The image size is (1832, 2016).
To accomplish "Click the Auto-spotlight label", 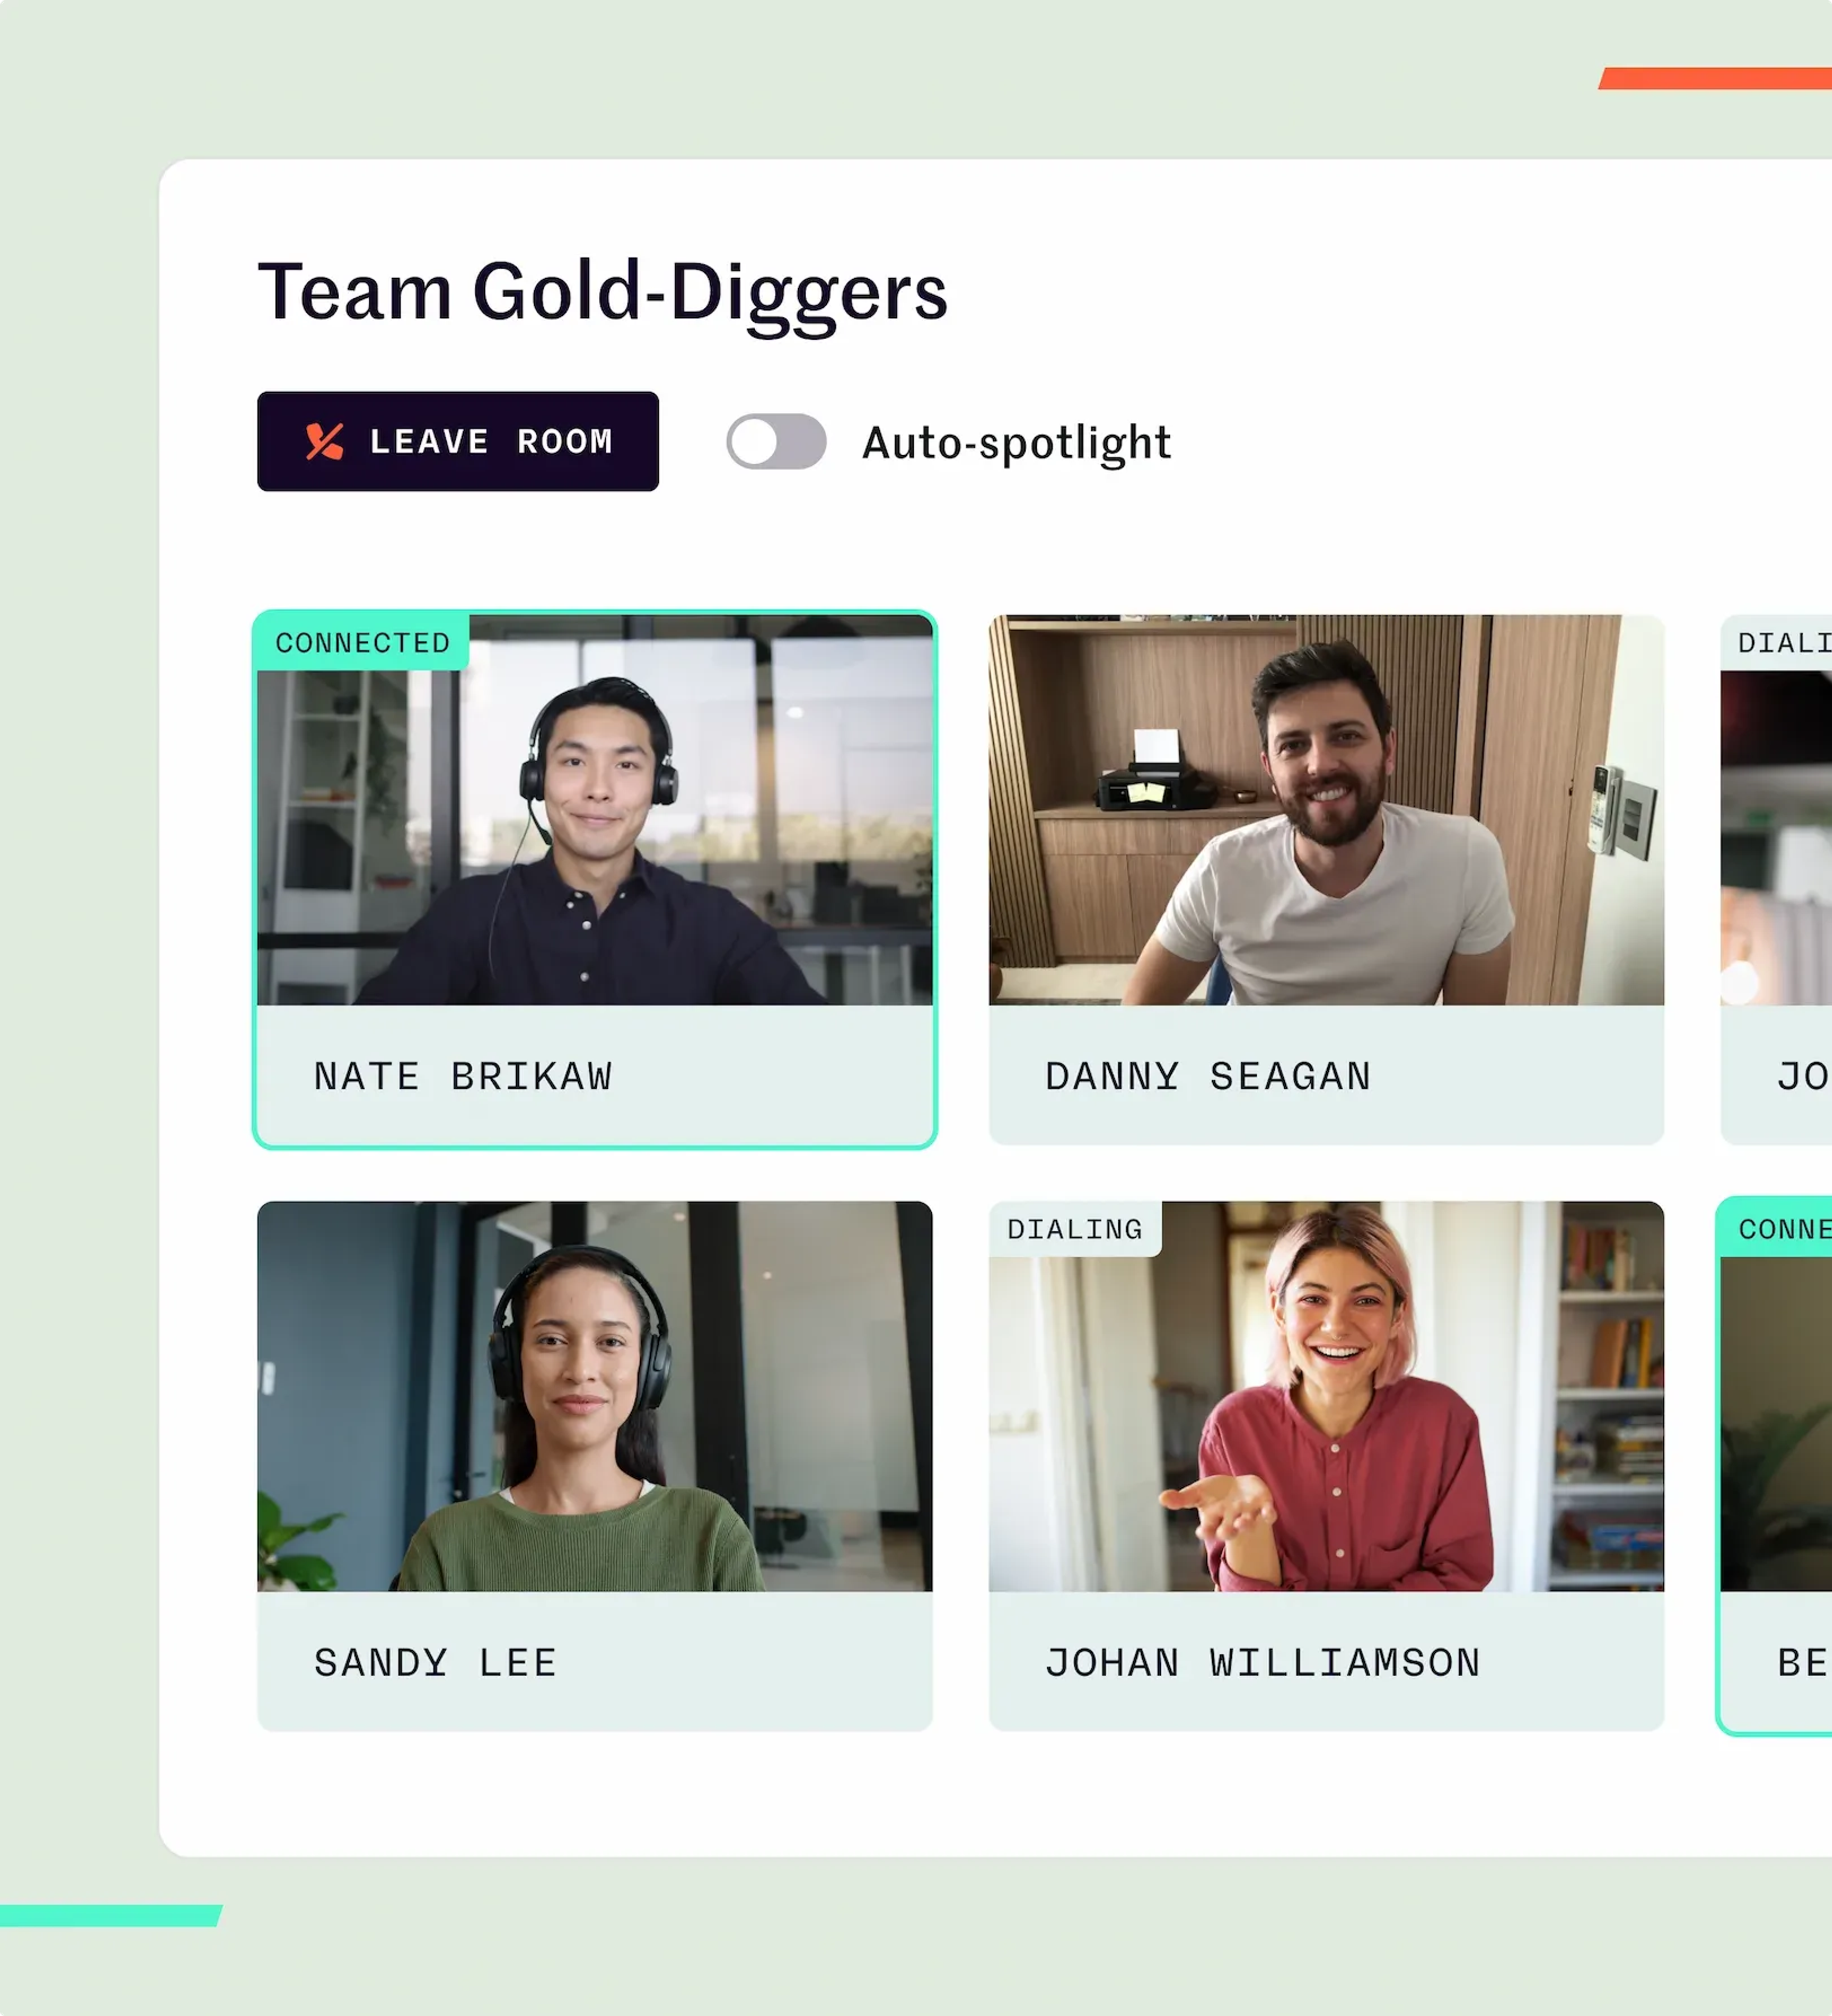I will point(1016,443).
